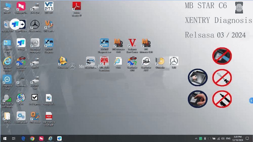Open Internet Explorer from the taskbar
The image size is (253, 142).
[x=50, y=138]
